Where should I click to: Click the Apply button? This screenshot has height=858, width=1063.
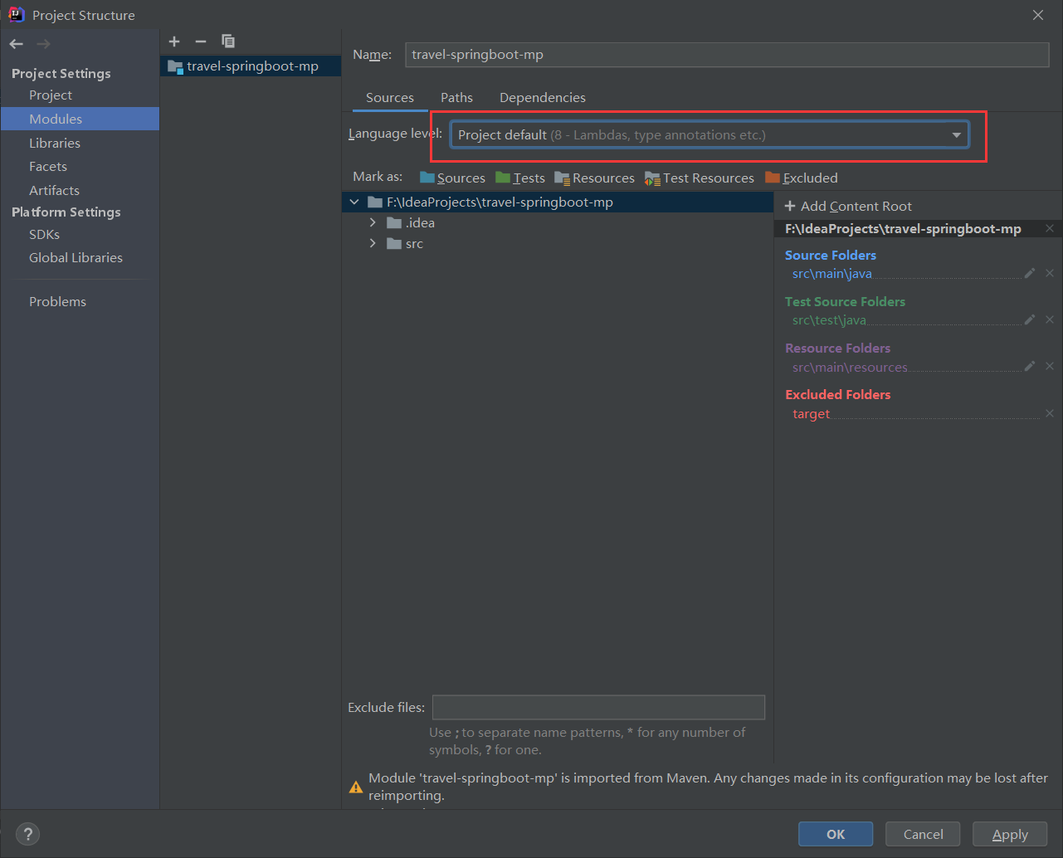point(1010,834)
